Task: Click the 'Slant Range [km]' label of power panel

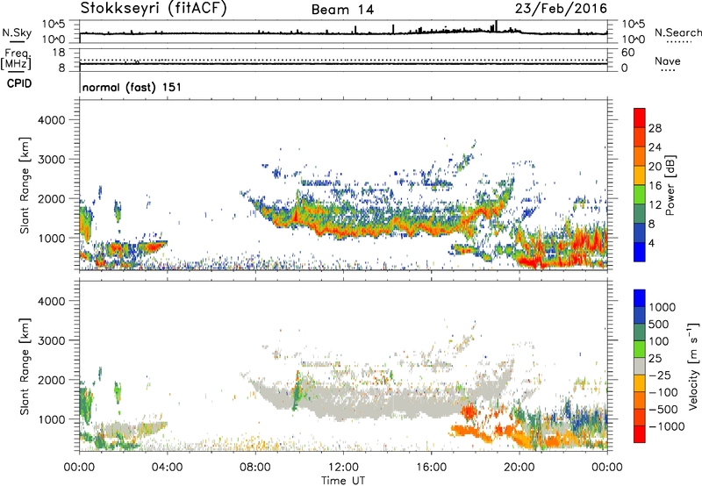Action: 25,185
